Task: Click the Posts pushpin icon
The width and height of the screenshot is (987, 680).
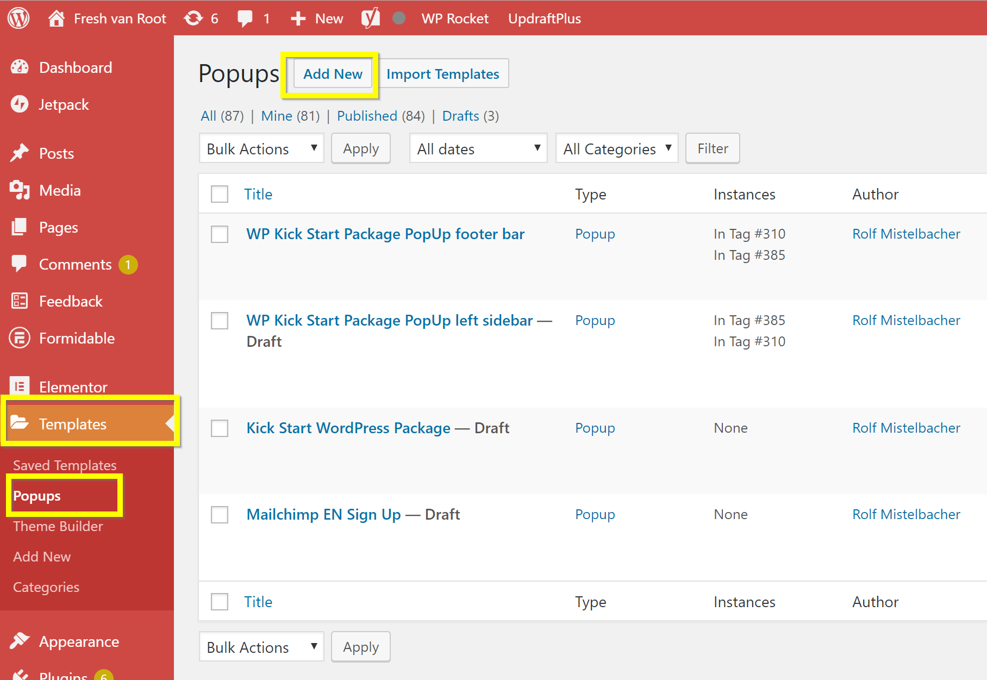Action: 20,153
